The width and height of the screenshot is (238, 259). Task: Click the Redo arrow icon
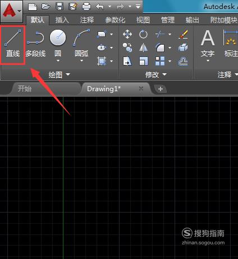(x=120, y=7)
